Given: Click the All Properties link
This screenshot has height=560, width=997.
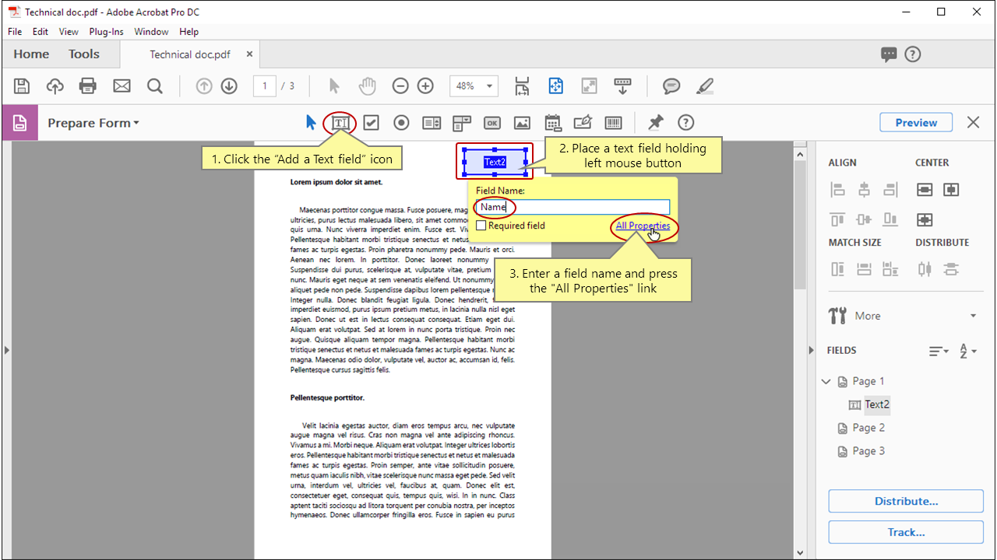Looking at the screenshot, I should click(643, 226).
